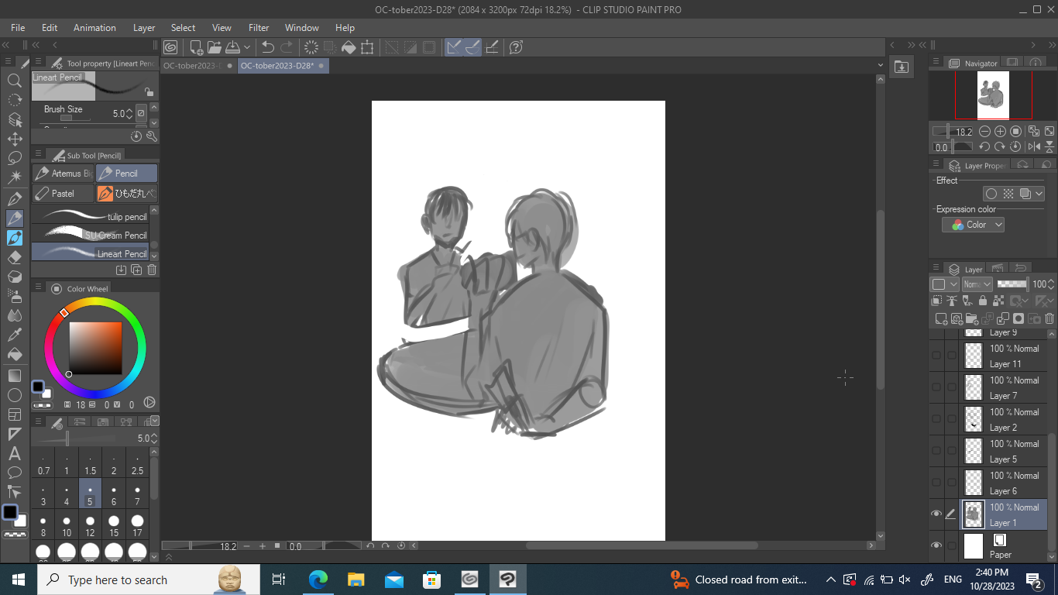Show Layer 6 by clicking its visibility box

pyautogui.click(x=936, y=482)
